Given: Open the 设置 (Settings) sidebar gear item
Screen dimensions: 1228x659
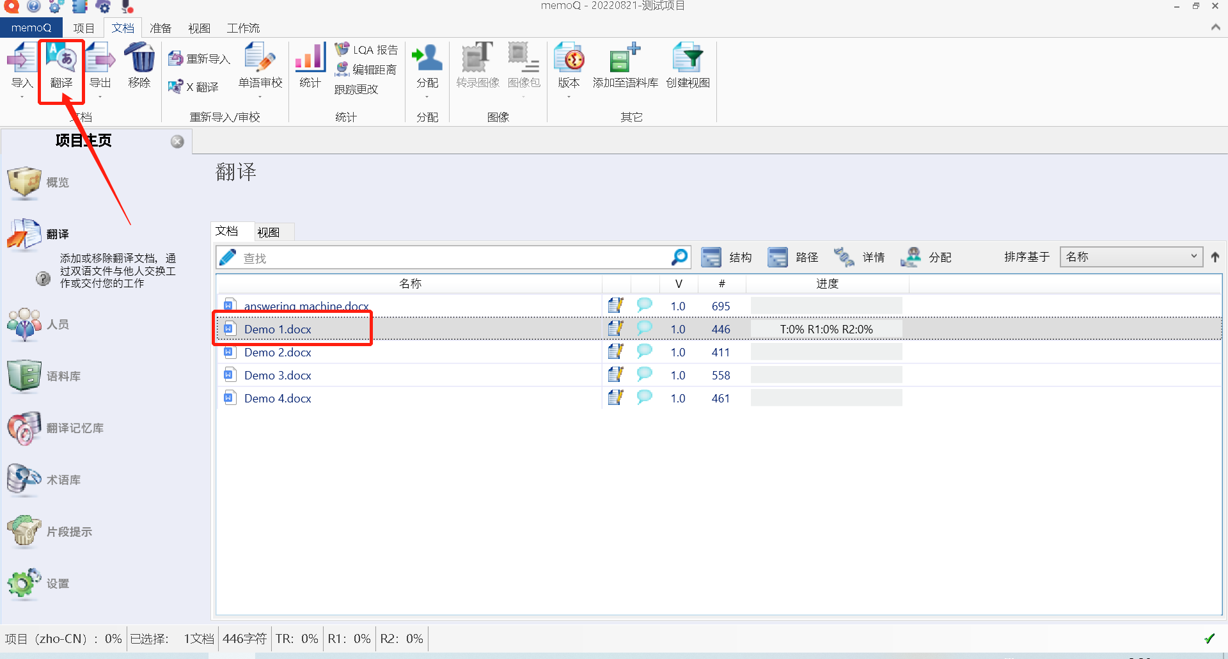Looking at the screenshot, I should [x=38, y=584].
